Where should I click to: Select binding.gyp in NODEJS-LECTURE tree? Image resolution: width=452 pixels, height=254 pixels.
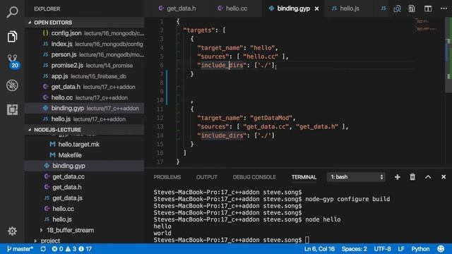pyautogui.click(x=85, y=166)
